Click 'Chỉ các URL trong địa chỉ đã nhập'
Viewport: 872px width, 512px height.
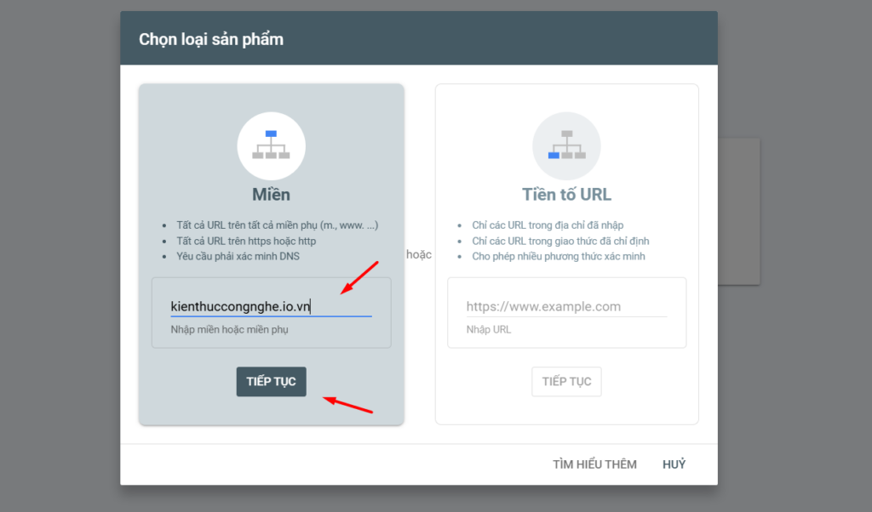coord(548,225)
